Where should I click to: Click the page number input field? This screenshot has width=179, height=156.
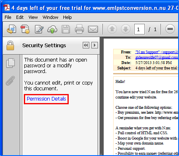tap(139, 29)
